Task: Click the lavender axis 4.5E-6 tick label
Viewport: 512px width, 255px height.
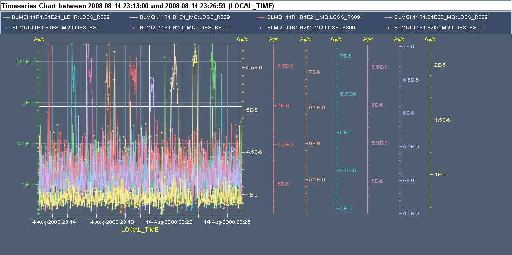Action: 411,213
